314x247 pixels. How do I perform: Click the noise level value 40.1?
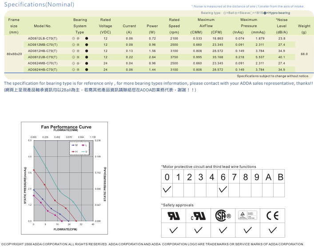[x=282, y=57]
